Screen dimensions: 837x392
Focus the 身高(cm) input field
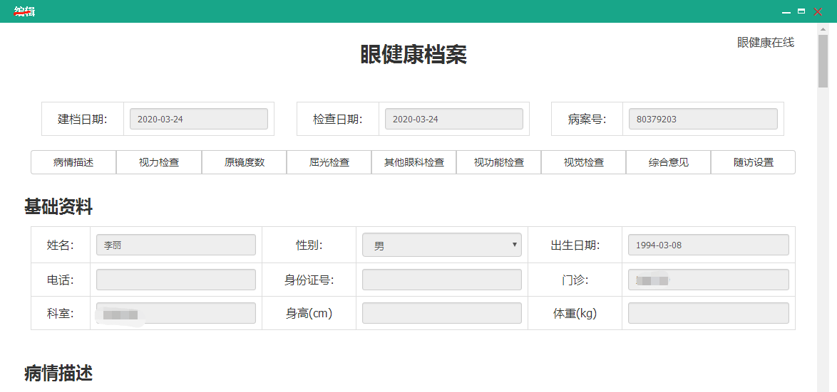point(442,313)
